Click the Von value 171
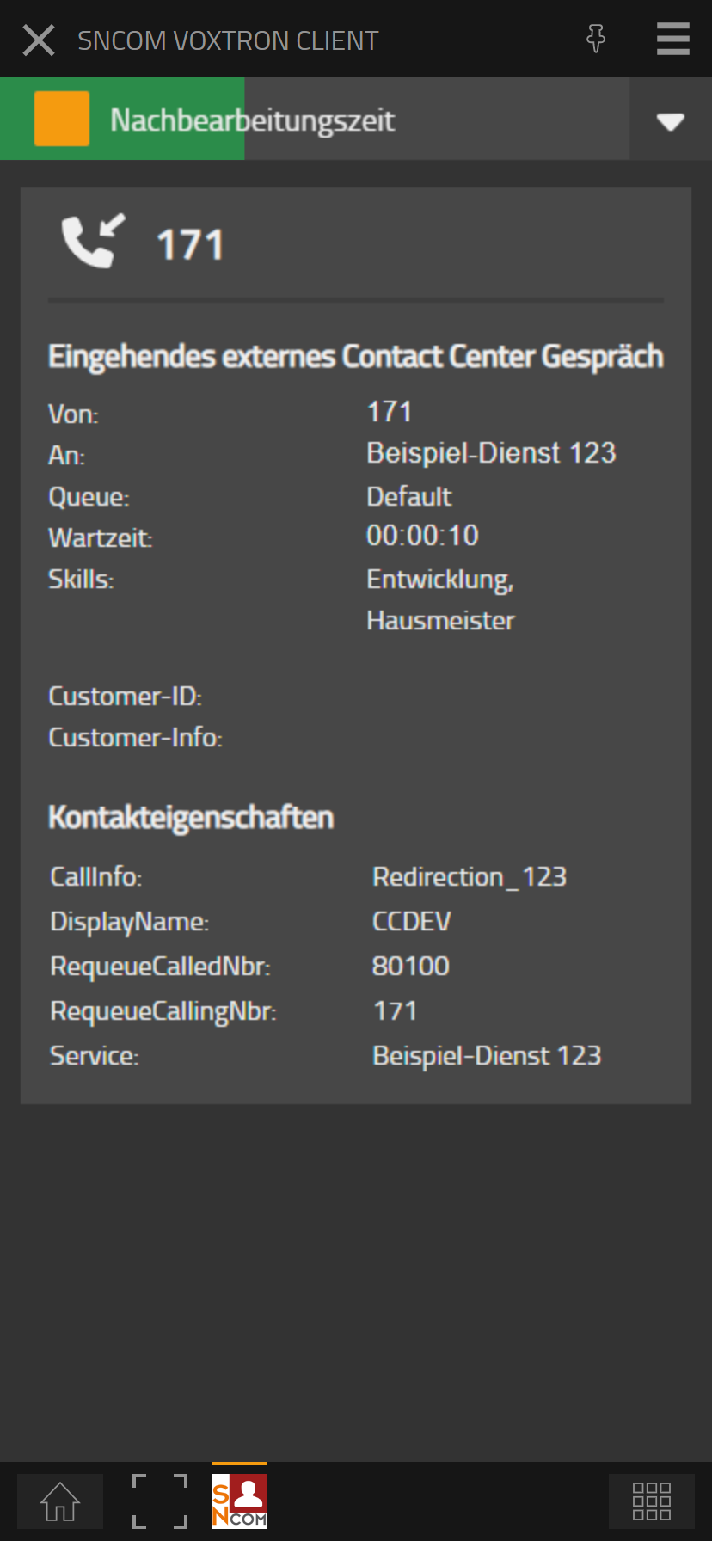712x1541 pixels. [390, 412]
